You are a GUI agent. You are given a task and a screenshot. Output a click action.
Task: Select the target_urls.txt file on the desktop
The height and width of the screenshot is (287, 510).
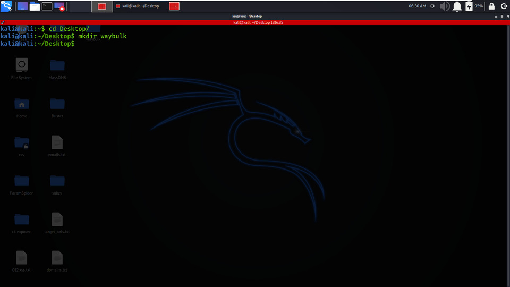point(57,223)
